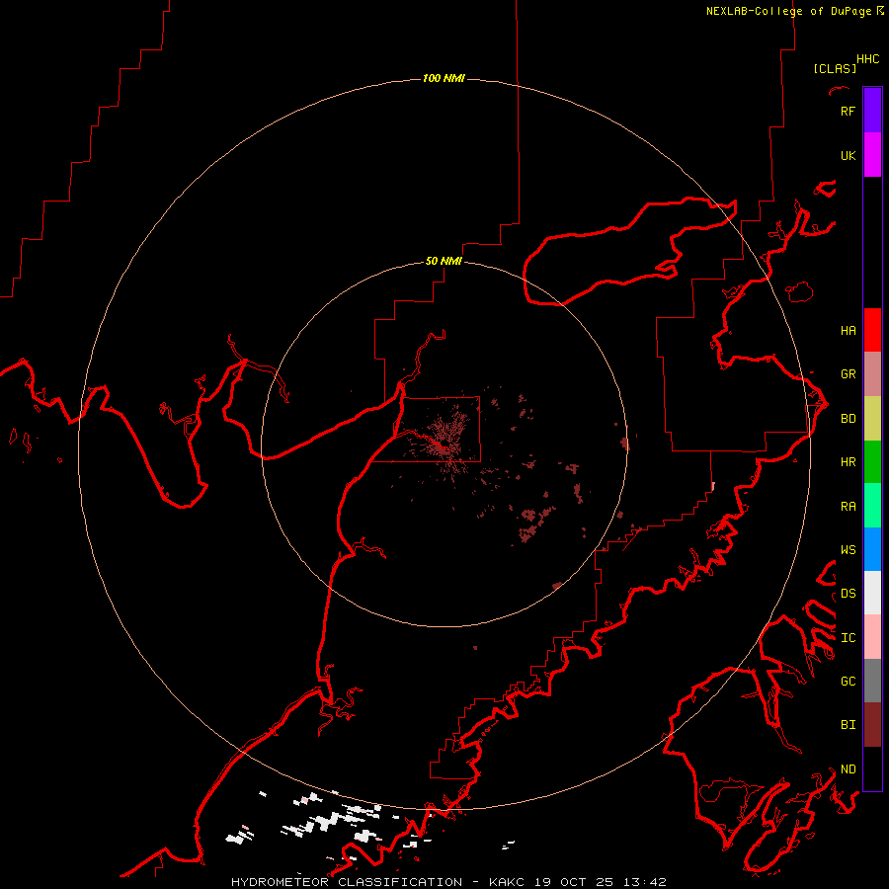
Task: Click the purple RF legend color swatch
Action: [872, 110]
